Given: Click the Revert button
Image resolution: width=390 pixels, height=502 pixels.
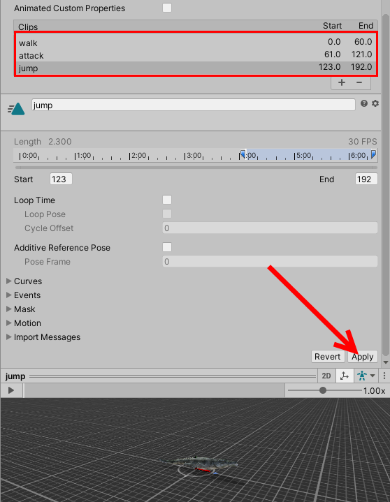Looking at the screenshot, I should point(328,356).
